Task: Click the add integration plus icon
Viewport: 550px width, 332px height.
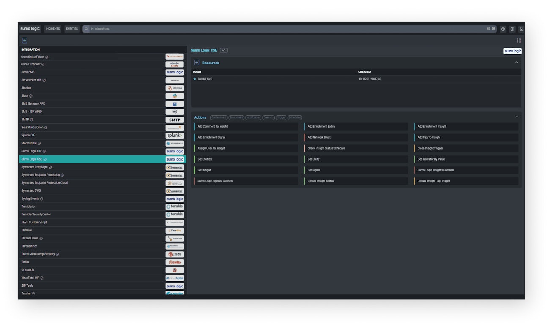Action: point(25,41)
